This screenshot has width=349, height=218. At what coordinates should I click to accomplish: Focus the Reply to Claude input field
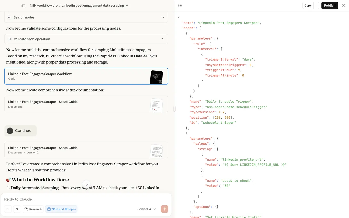tap(86, 199)
